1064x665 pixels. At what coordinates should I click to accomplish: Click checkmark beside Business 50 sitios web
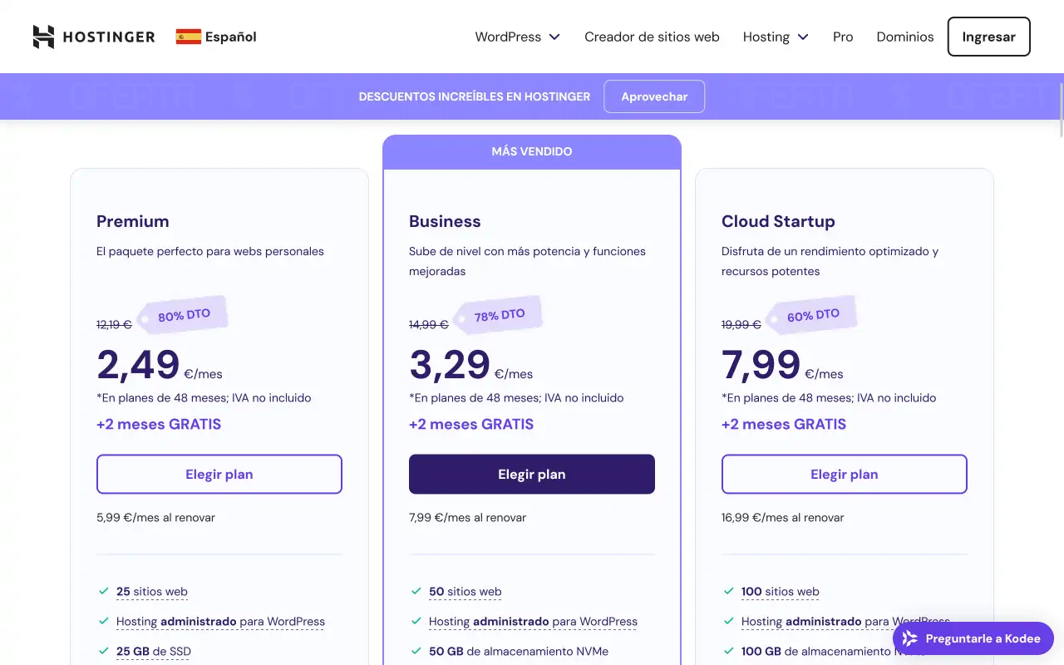point(416,592)
